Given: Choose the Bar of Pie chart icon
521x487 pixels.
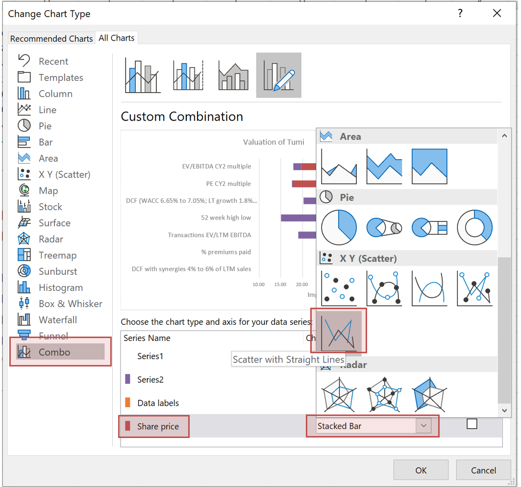Looking at the screenshot, I should click(x=429, y=227).
